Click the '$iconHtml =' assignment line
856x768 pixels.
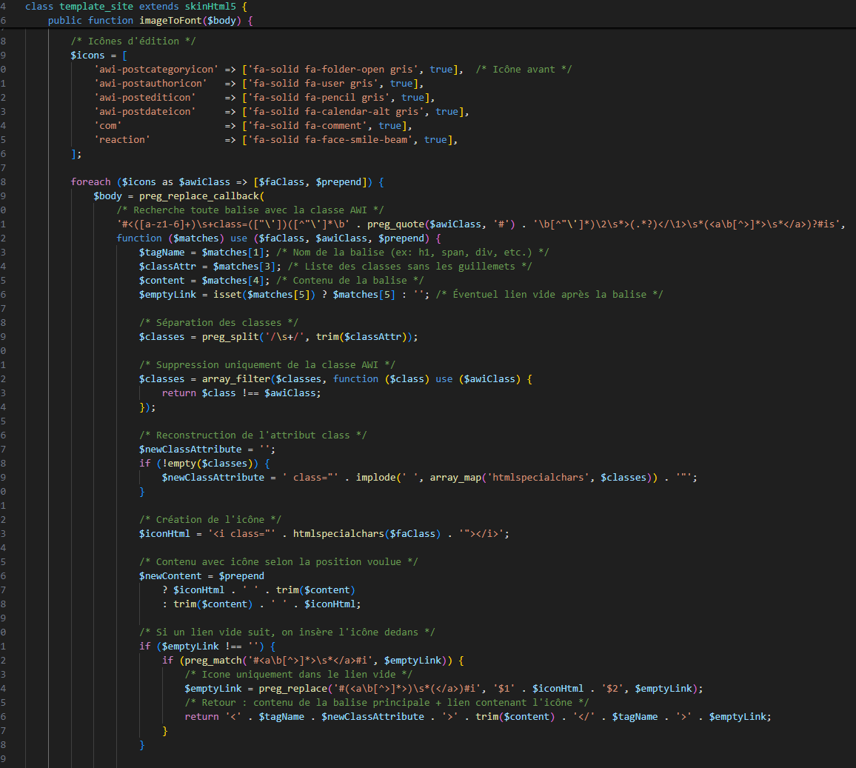coord(324,535)
